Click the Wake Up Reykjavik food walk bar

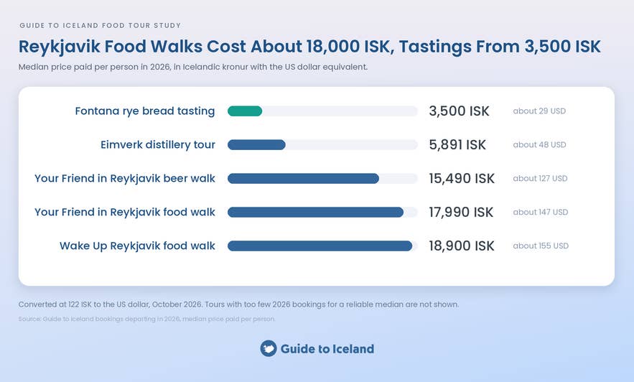click(x=320, y=246)
